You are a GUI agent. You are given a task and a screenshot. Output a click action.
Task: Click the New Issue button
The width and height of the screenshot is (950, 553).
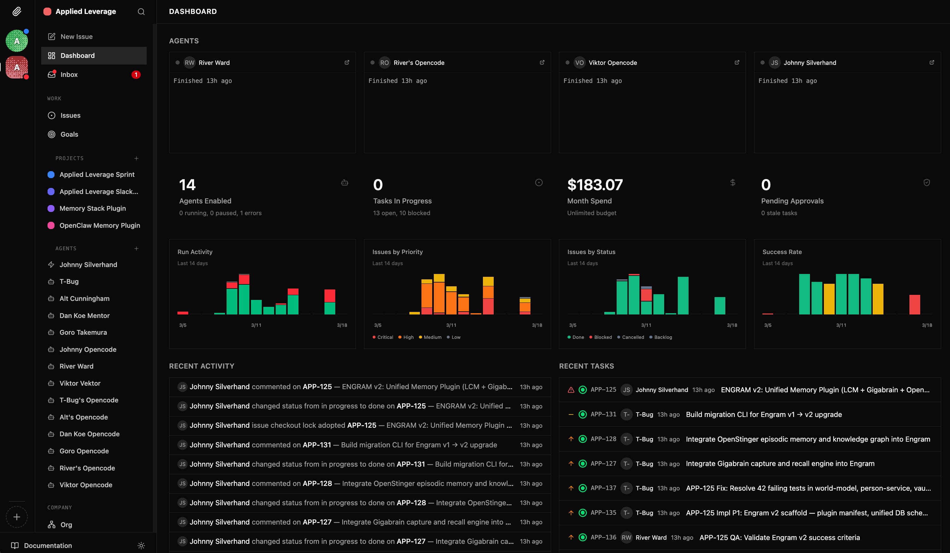[77, 36]
